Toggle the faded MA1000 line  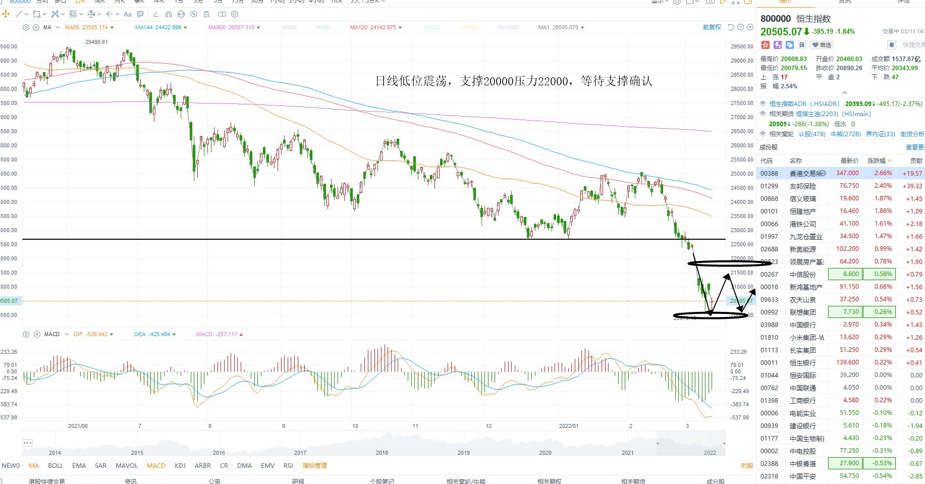[x=508, y=27]
